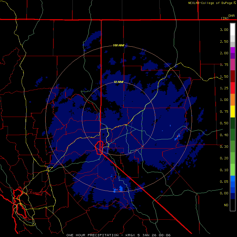The image size is (237, 237).
Task: Click the 50 NMI range ring label
Action: [x=118, y=82]
